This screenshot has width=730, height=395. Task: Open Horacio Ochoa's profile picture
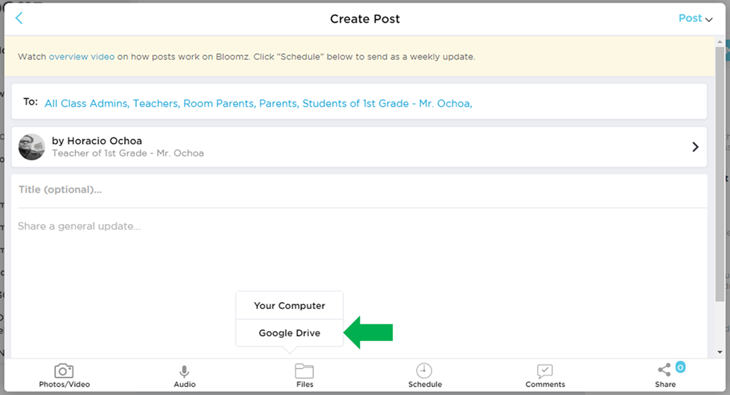31,147
